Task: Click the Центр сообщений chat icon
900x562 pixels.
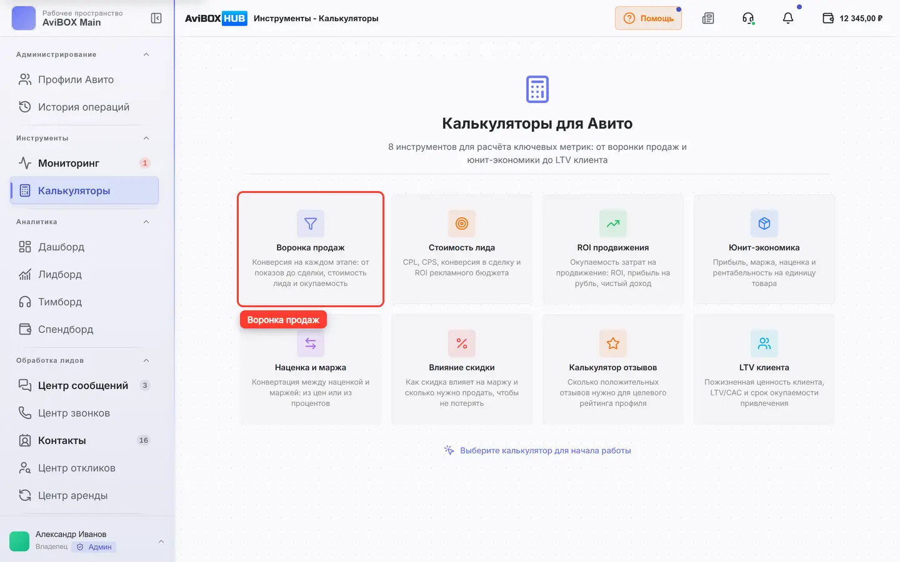Action: pos(25,385)
